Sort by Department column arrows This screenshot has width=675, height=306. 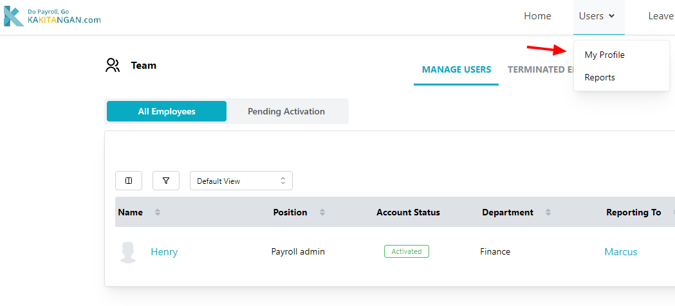click(x=548, y=212)
